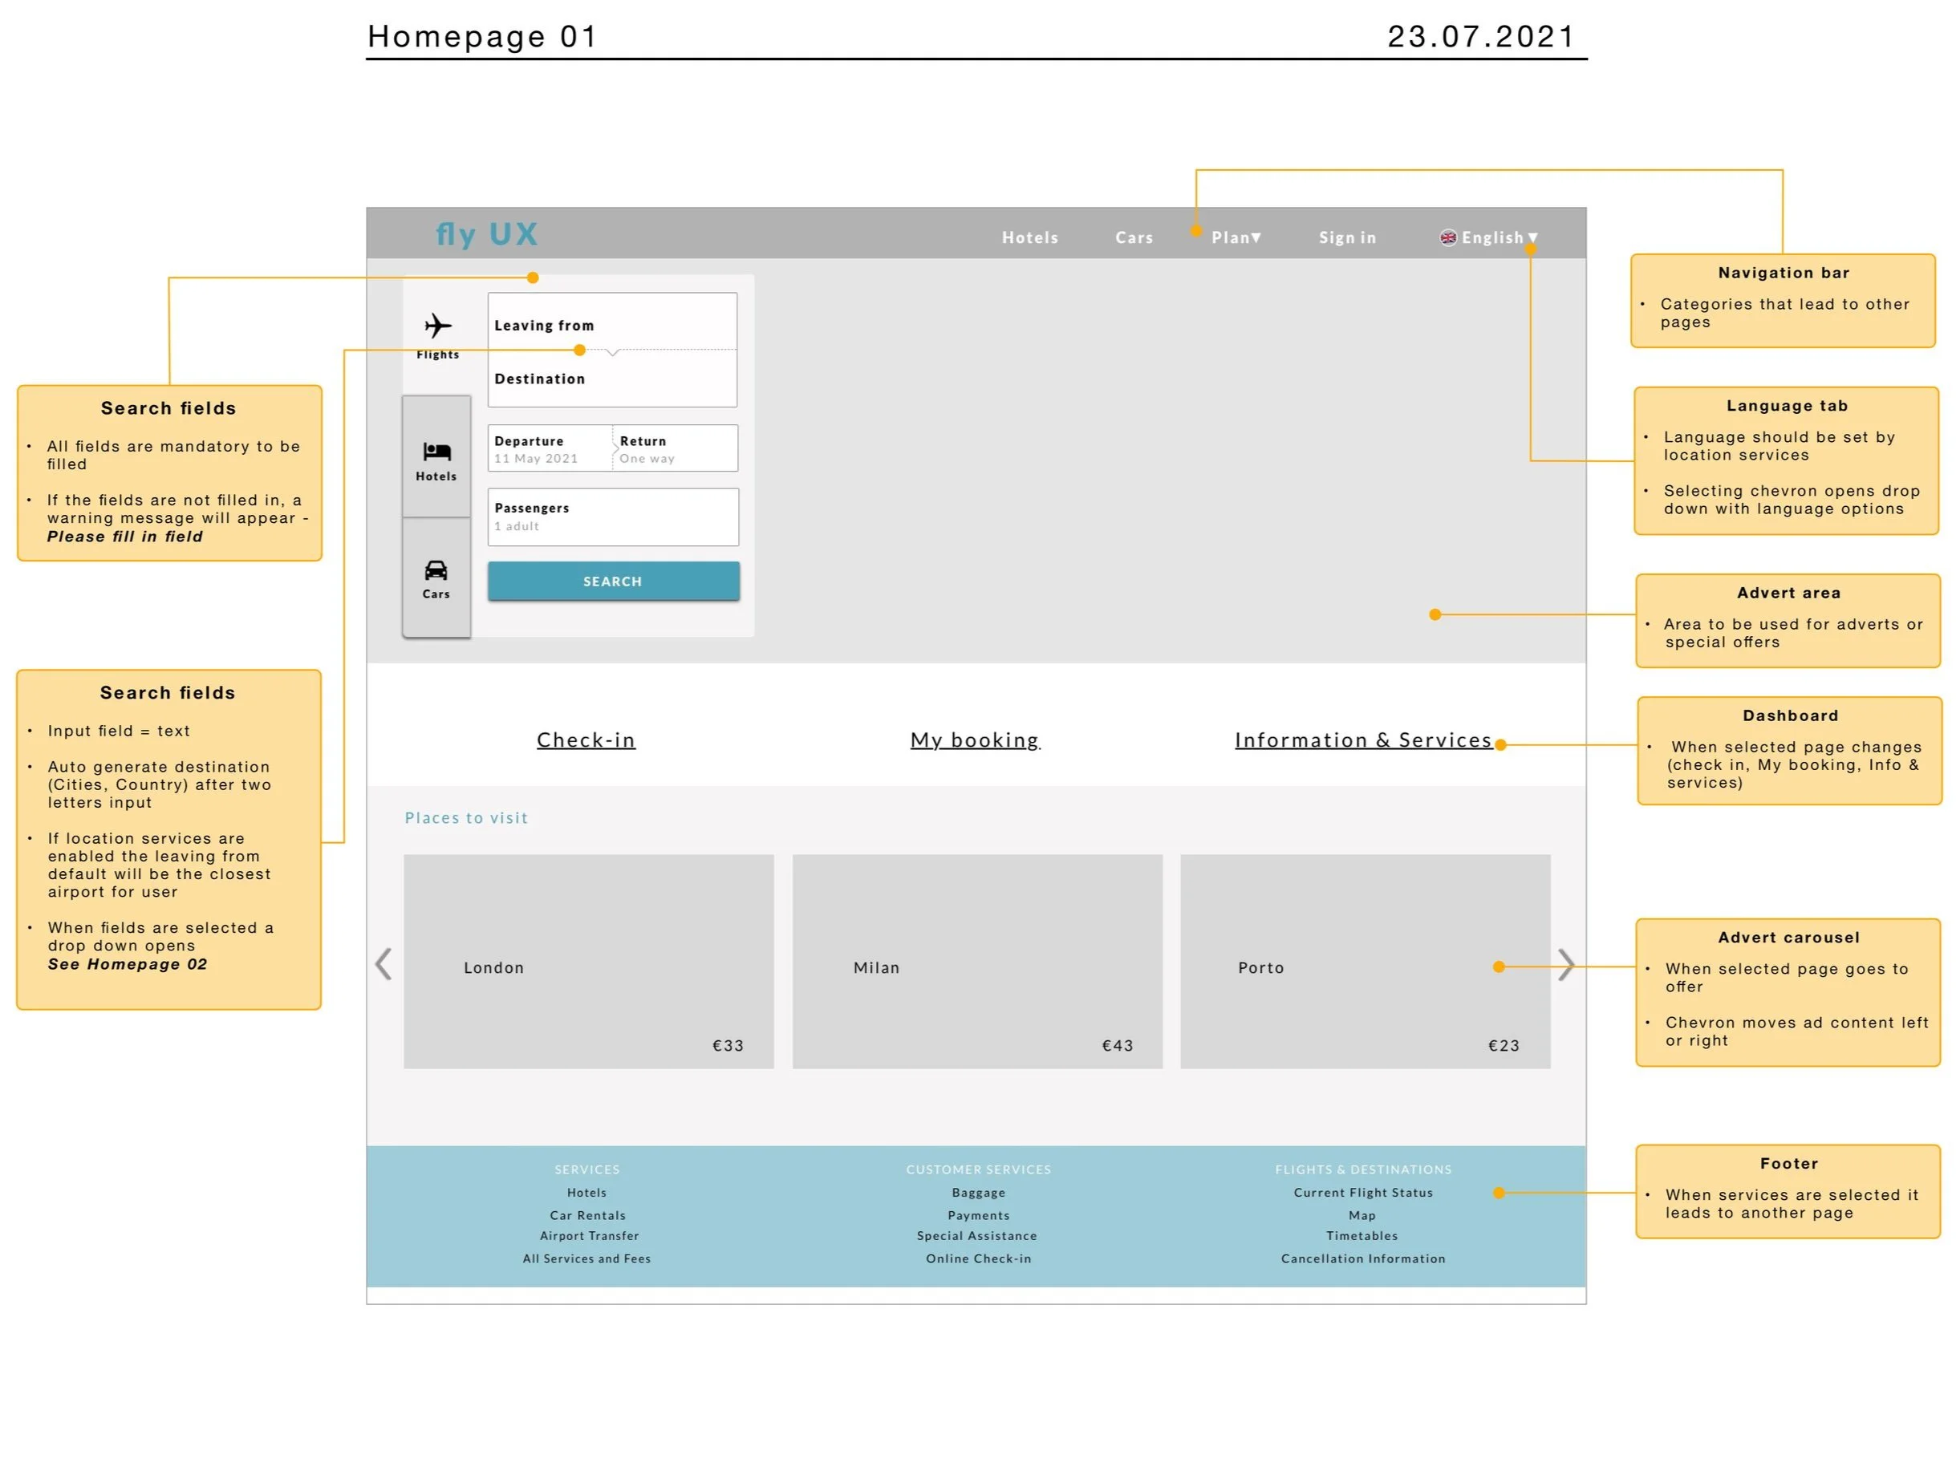1956x1467 pixels.
Task: Click the right chevron on Places to visit carousel
Action: 1566,964
